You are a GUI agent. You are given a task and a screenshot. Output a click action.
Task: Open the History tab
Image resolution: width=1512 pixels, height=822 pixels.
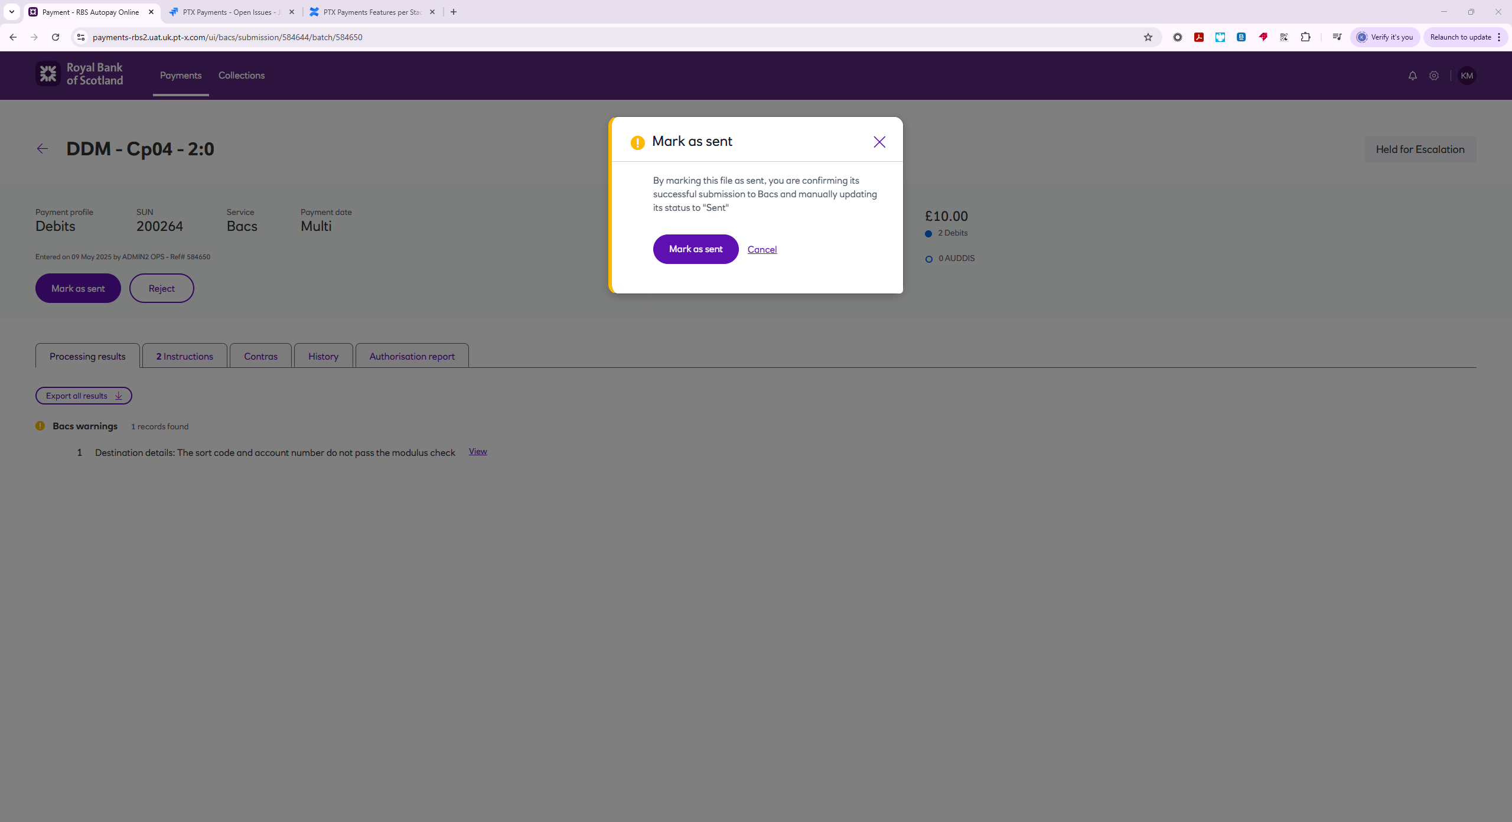coord(323,356)
